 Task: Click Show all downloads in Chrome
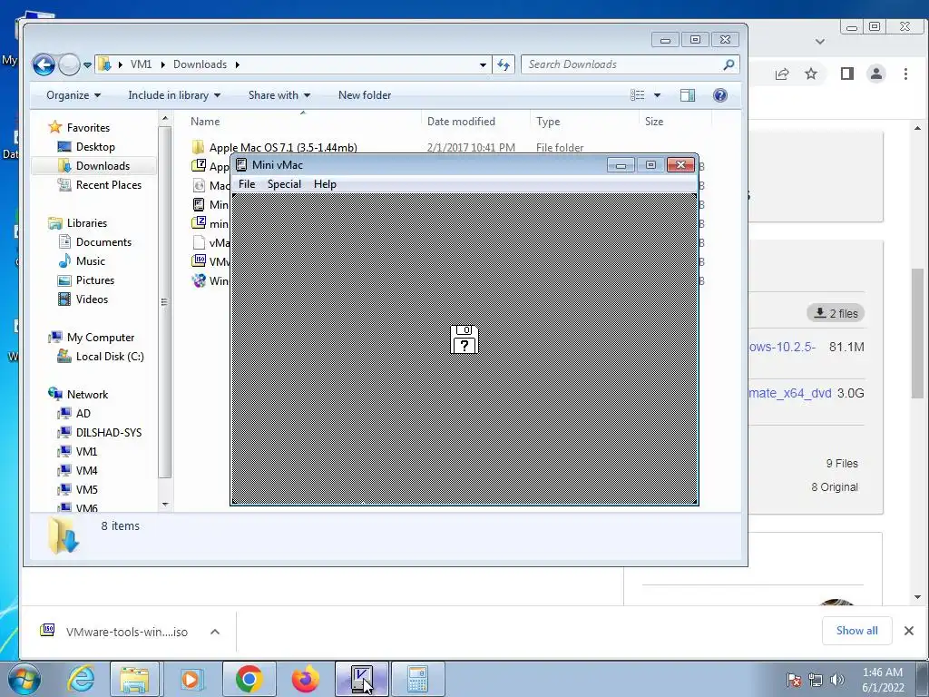[x=856, y=631]
